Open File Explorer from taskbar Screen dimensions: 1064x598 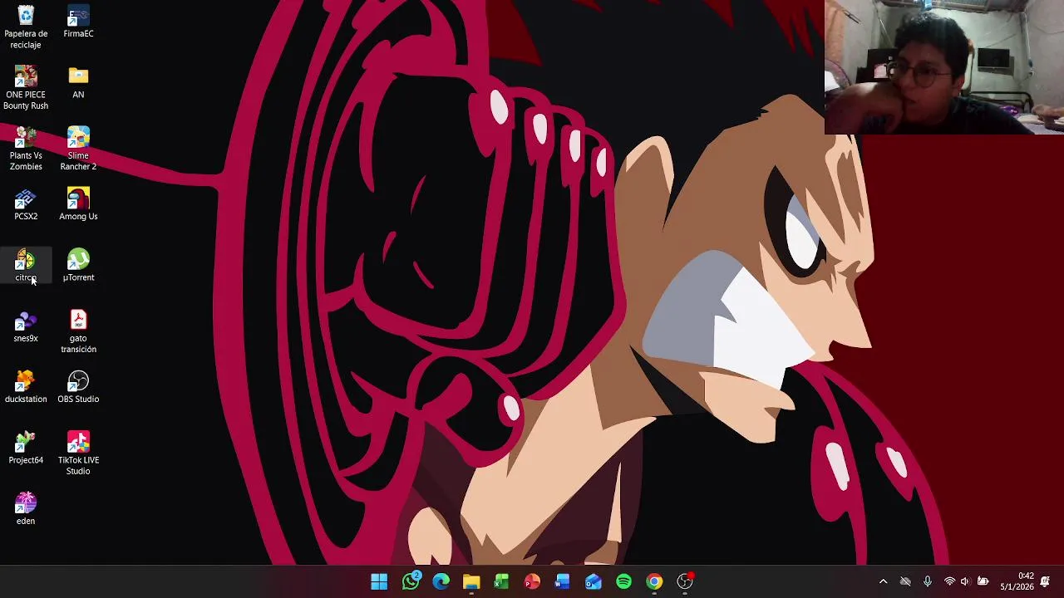(471, 581)
